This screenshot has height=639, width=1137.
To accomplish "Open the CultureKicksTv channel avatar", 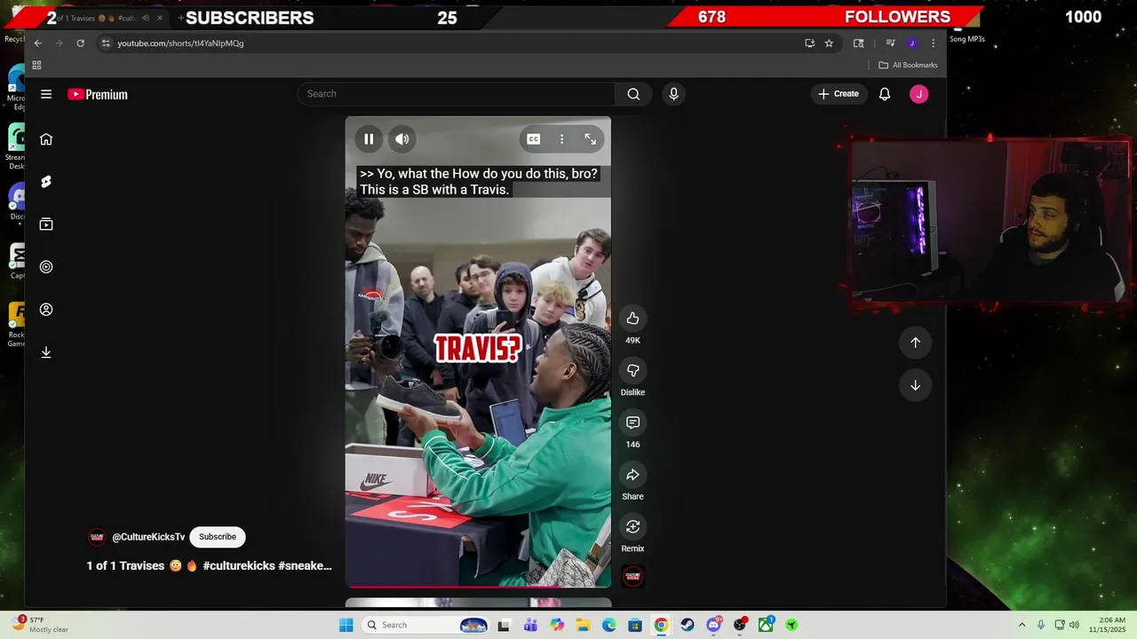I will tap(97, 537).
